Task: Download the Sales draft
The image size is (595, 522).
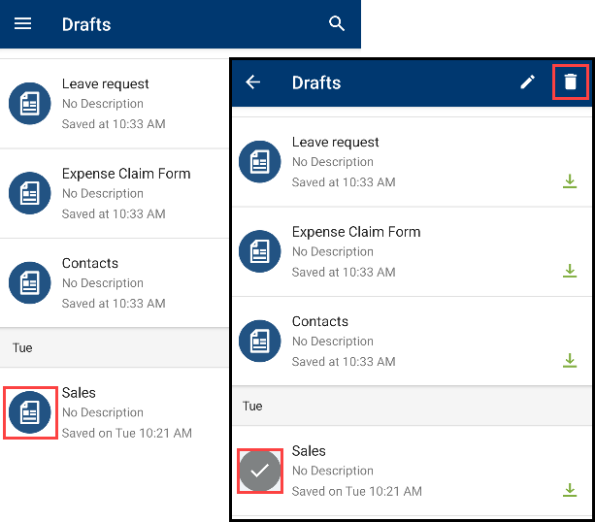Action: (x=570, y=490)
